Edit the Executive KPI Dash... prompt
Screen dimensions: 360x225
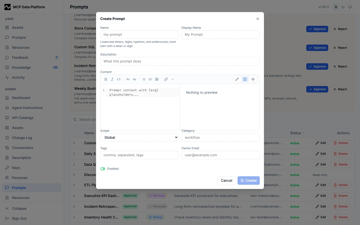321,196
